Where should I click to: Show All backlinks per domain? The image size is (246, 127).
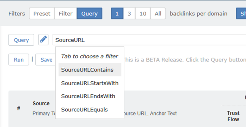[158, 13]
